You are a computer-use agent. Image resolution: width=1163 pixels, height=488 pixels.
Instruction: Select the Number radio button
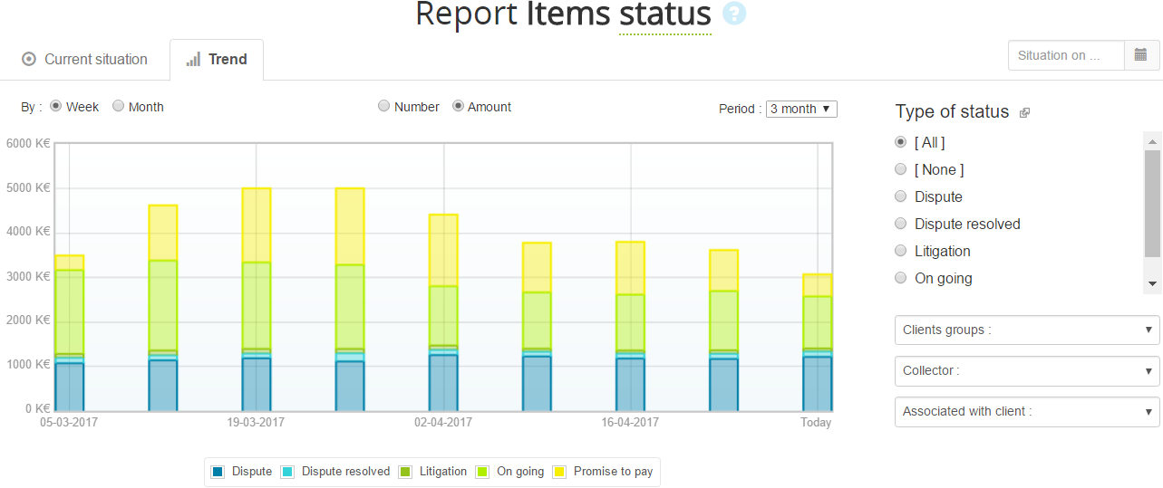384,106
